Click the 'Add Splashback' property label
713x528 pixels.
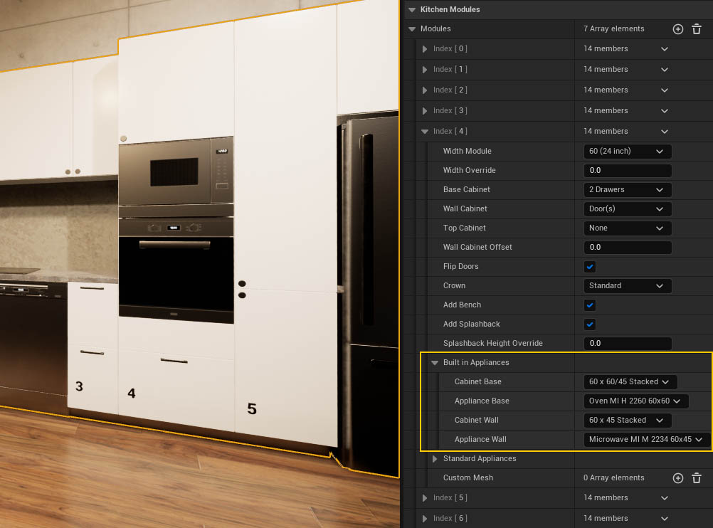[472, 324]
